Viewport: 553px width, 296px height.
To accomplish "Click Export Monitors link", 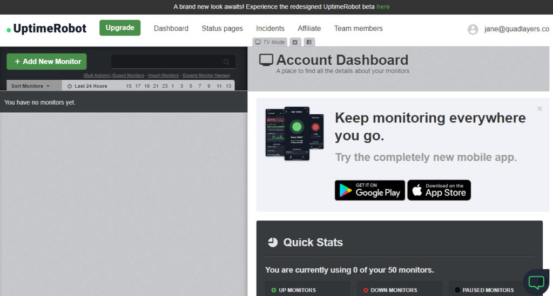I will point(128,75).
